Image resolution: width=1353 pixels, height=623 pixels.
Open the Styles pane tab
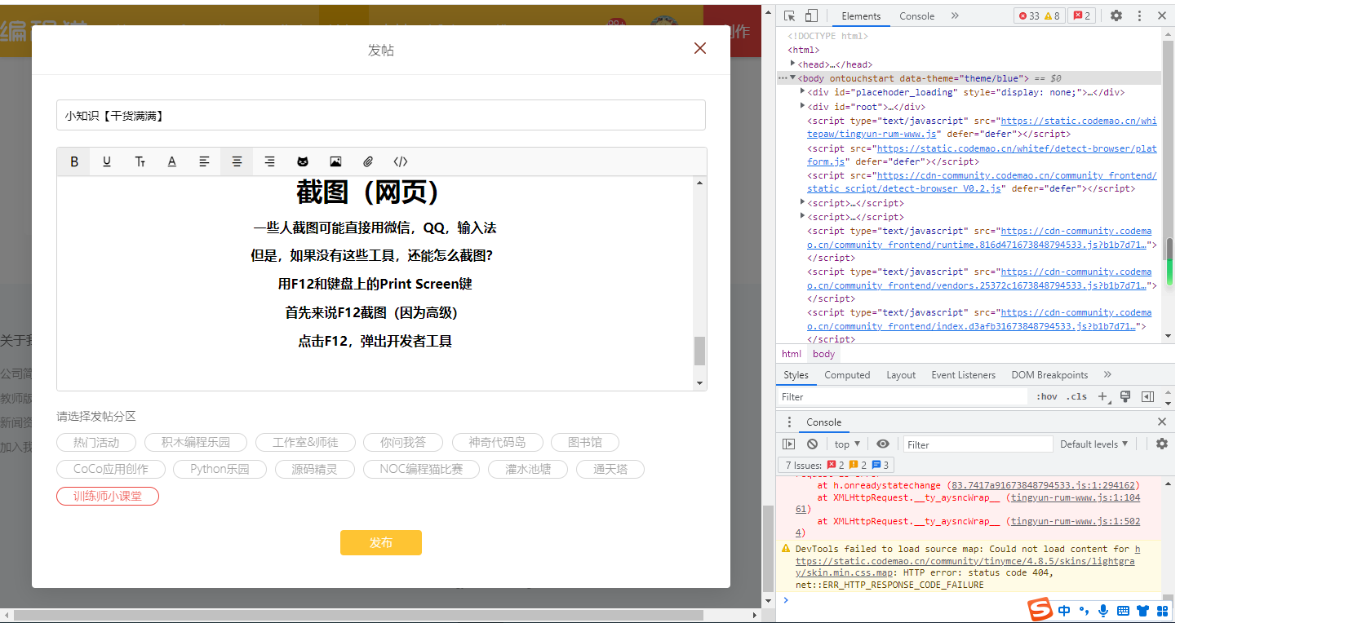pyautogui.click(x=796, y=375)
